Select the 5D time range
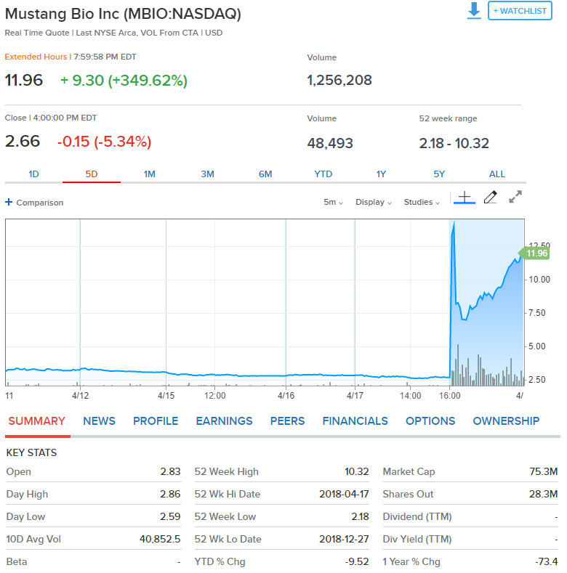Viewport: 567px width, 573px height. pos(92,174)
